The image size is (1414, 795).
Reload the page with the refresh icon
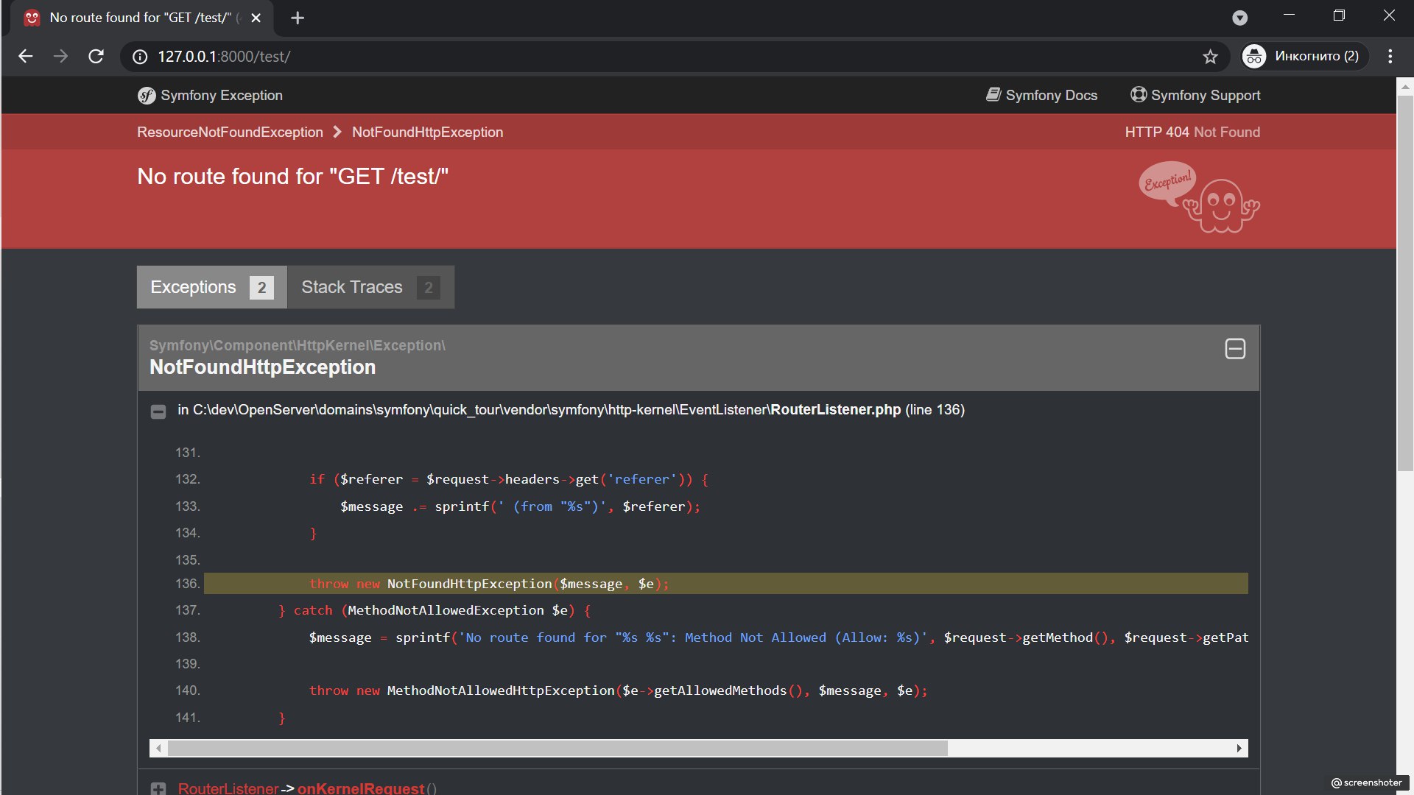(x=96, y=57)
